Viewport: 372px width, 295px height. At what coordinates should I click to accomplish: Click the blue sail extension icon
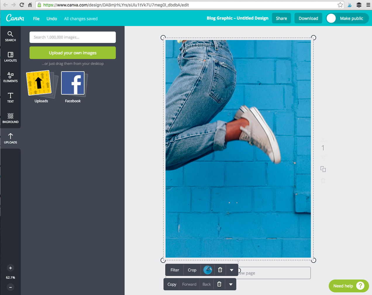click(x=349, y=5)
